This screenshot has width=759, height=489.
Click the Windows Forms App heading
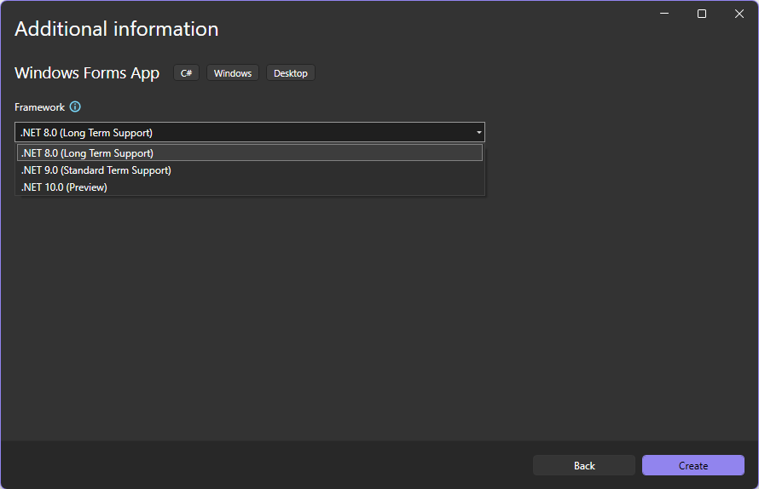87,73
